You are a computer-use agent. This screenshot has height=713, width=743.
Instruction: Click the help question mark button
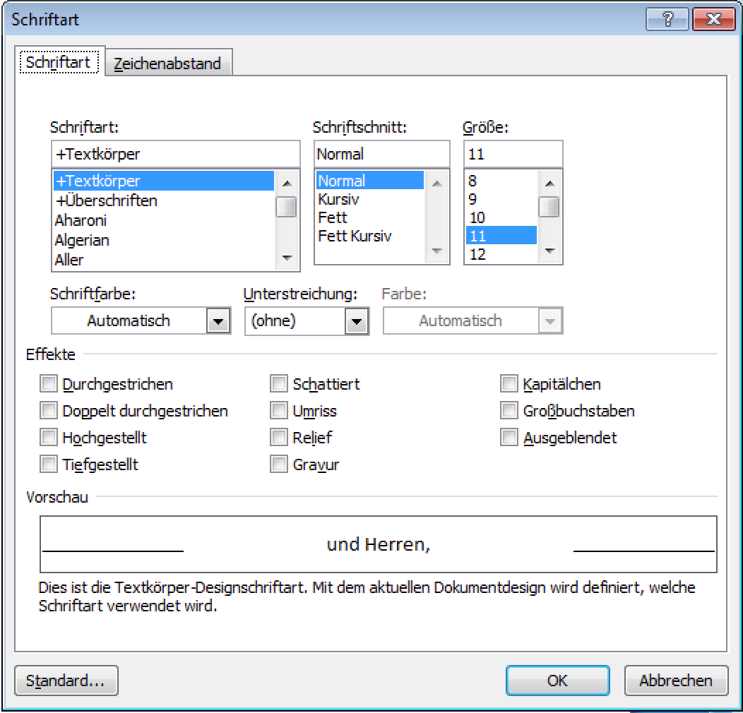(666, 20)
